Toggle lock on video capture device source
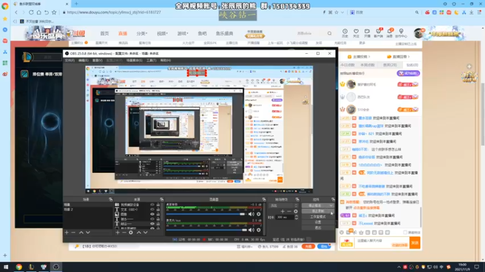 point(158,205)
